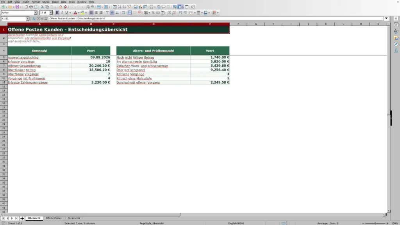The width and height of the screenshot is (400, 225).
Task: Toggle Merge and Center Cells
Action: (x=130, y=13)
